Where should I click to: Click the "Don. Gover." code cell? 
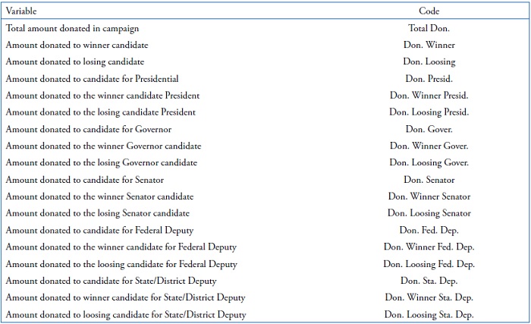(x=429, y=129)
